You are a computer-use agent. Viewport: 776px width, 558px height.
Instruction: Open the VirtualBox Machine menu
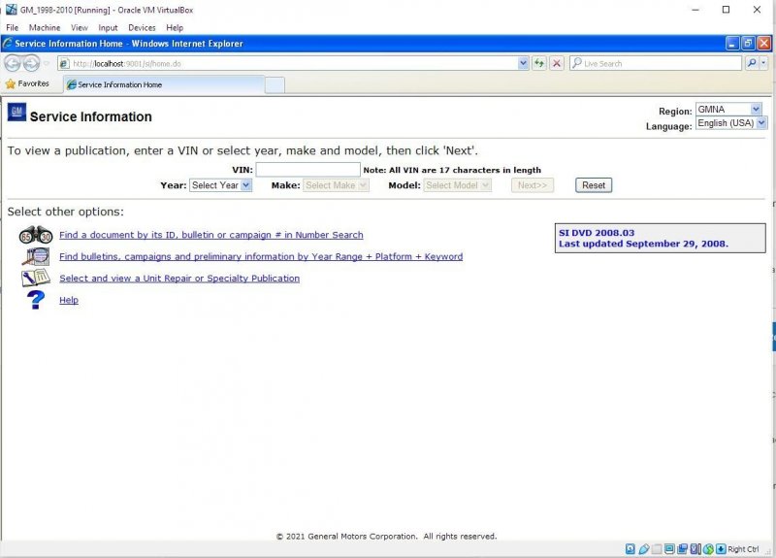[45, 28]
